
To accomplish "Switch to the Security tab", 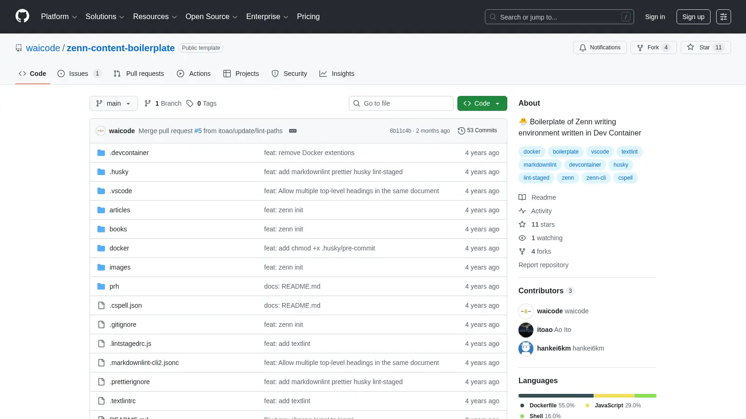I will [x=289, y=74].
